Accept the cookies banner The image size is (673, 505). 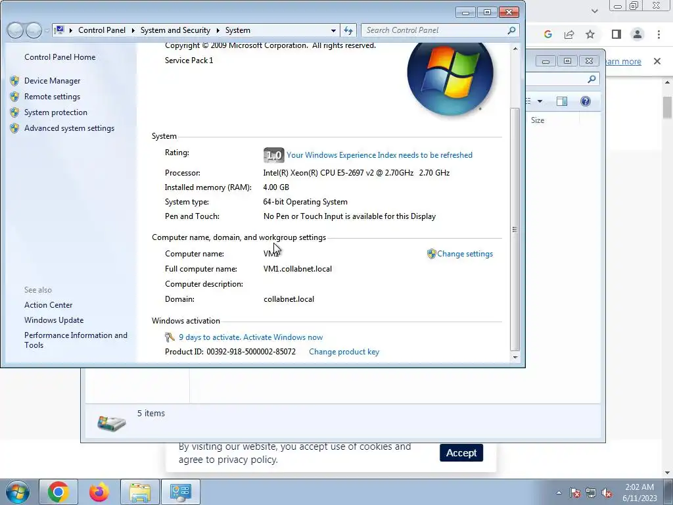click(461, 453)
